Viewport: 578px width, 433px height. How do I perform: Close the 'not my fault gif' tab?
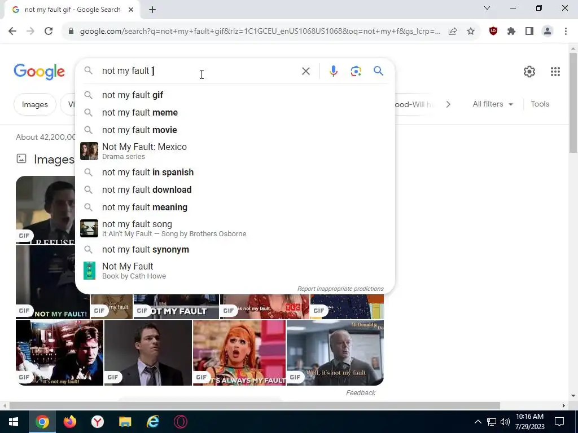[x=131, y=10]
